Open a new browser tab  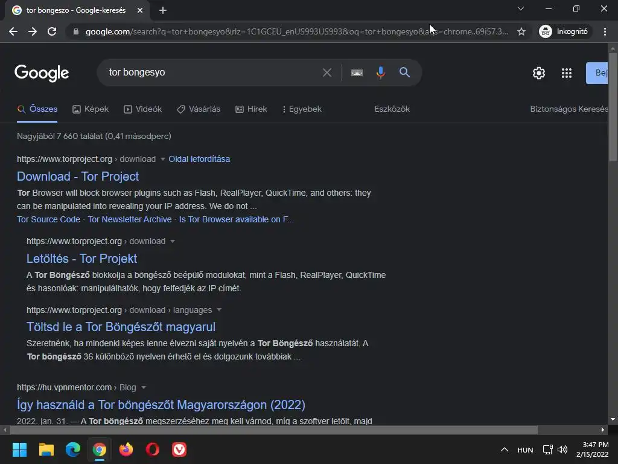point(163,10)
